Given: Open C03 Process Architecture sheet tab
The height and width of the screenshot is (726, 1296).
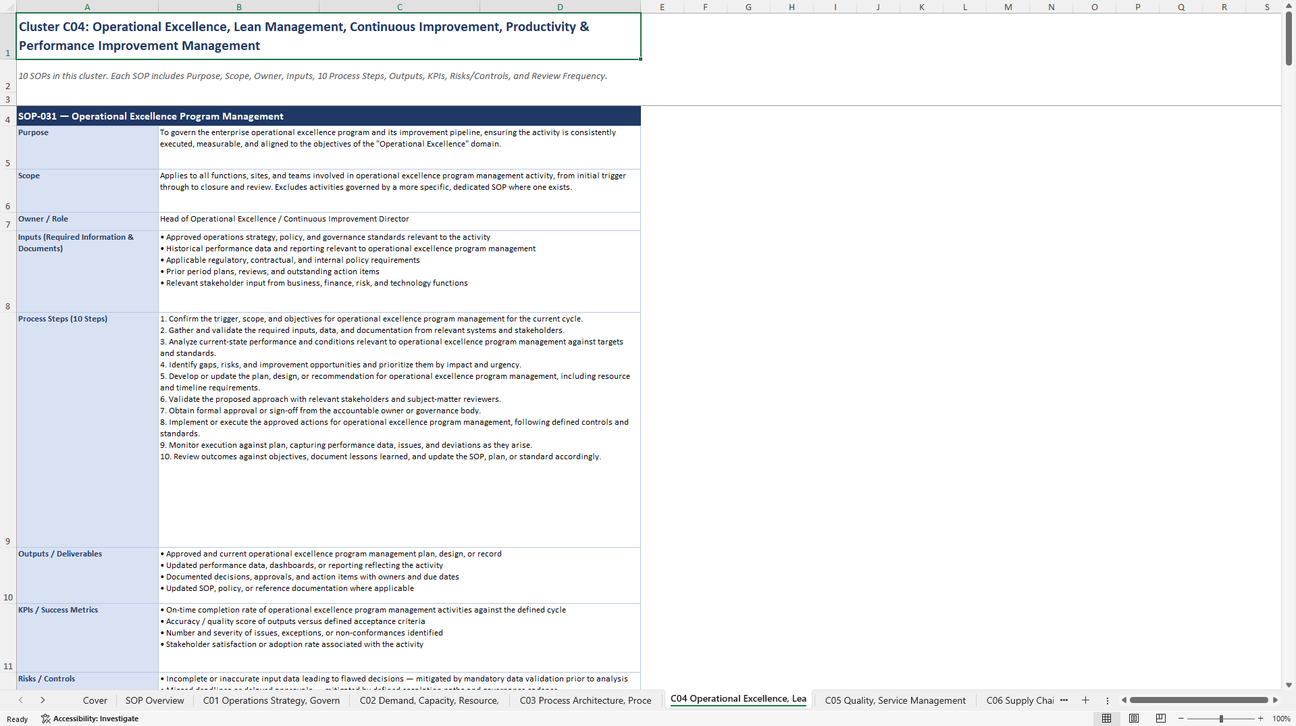Looking at the screenshot, I should tap(586, 700).
